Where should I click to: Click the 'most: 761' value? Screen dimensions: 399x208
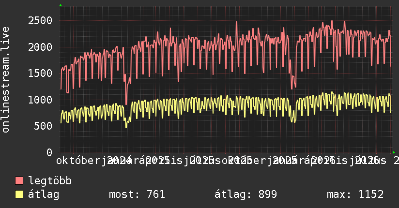(x=137, y=194)
